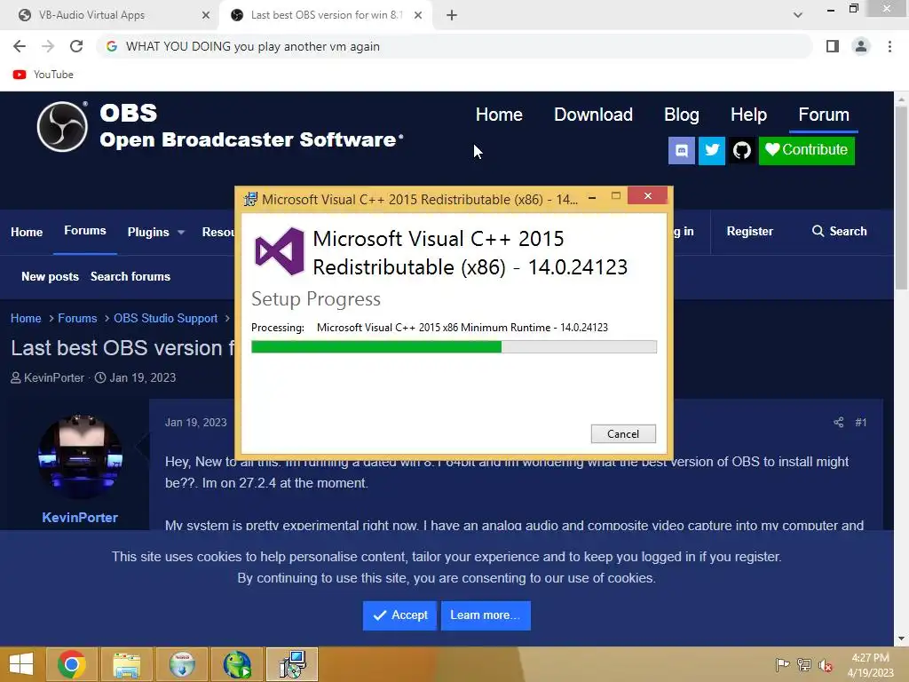Screen dimensions: 909x682
Task: Click the muted volume tray icon
Action: pos(826,665)
